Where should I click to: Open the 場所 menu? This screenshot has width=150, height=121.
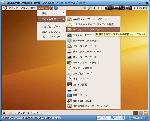33,8
